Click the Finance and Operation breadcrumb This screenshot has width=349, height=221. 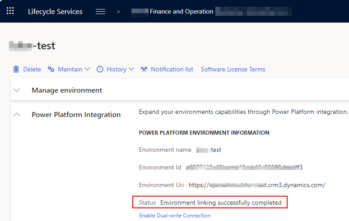[x=181, y=11]
